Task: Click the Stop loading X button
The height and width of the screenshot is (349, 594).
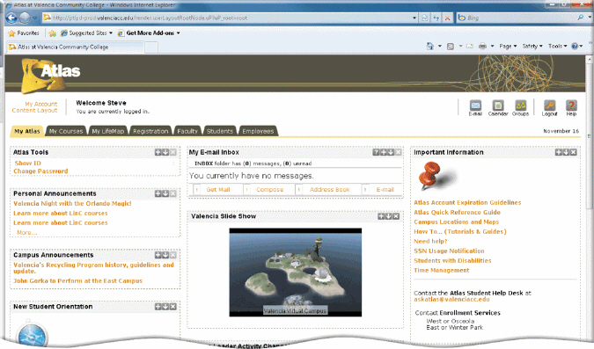Action: (x=447, y=18)
